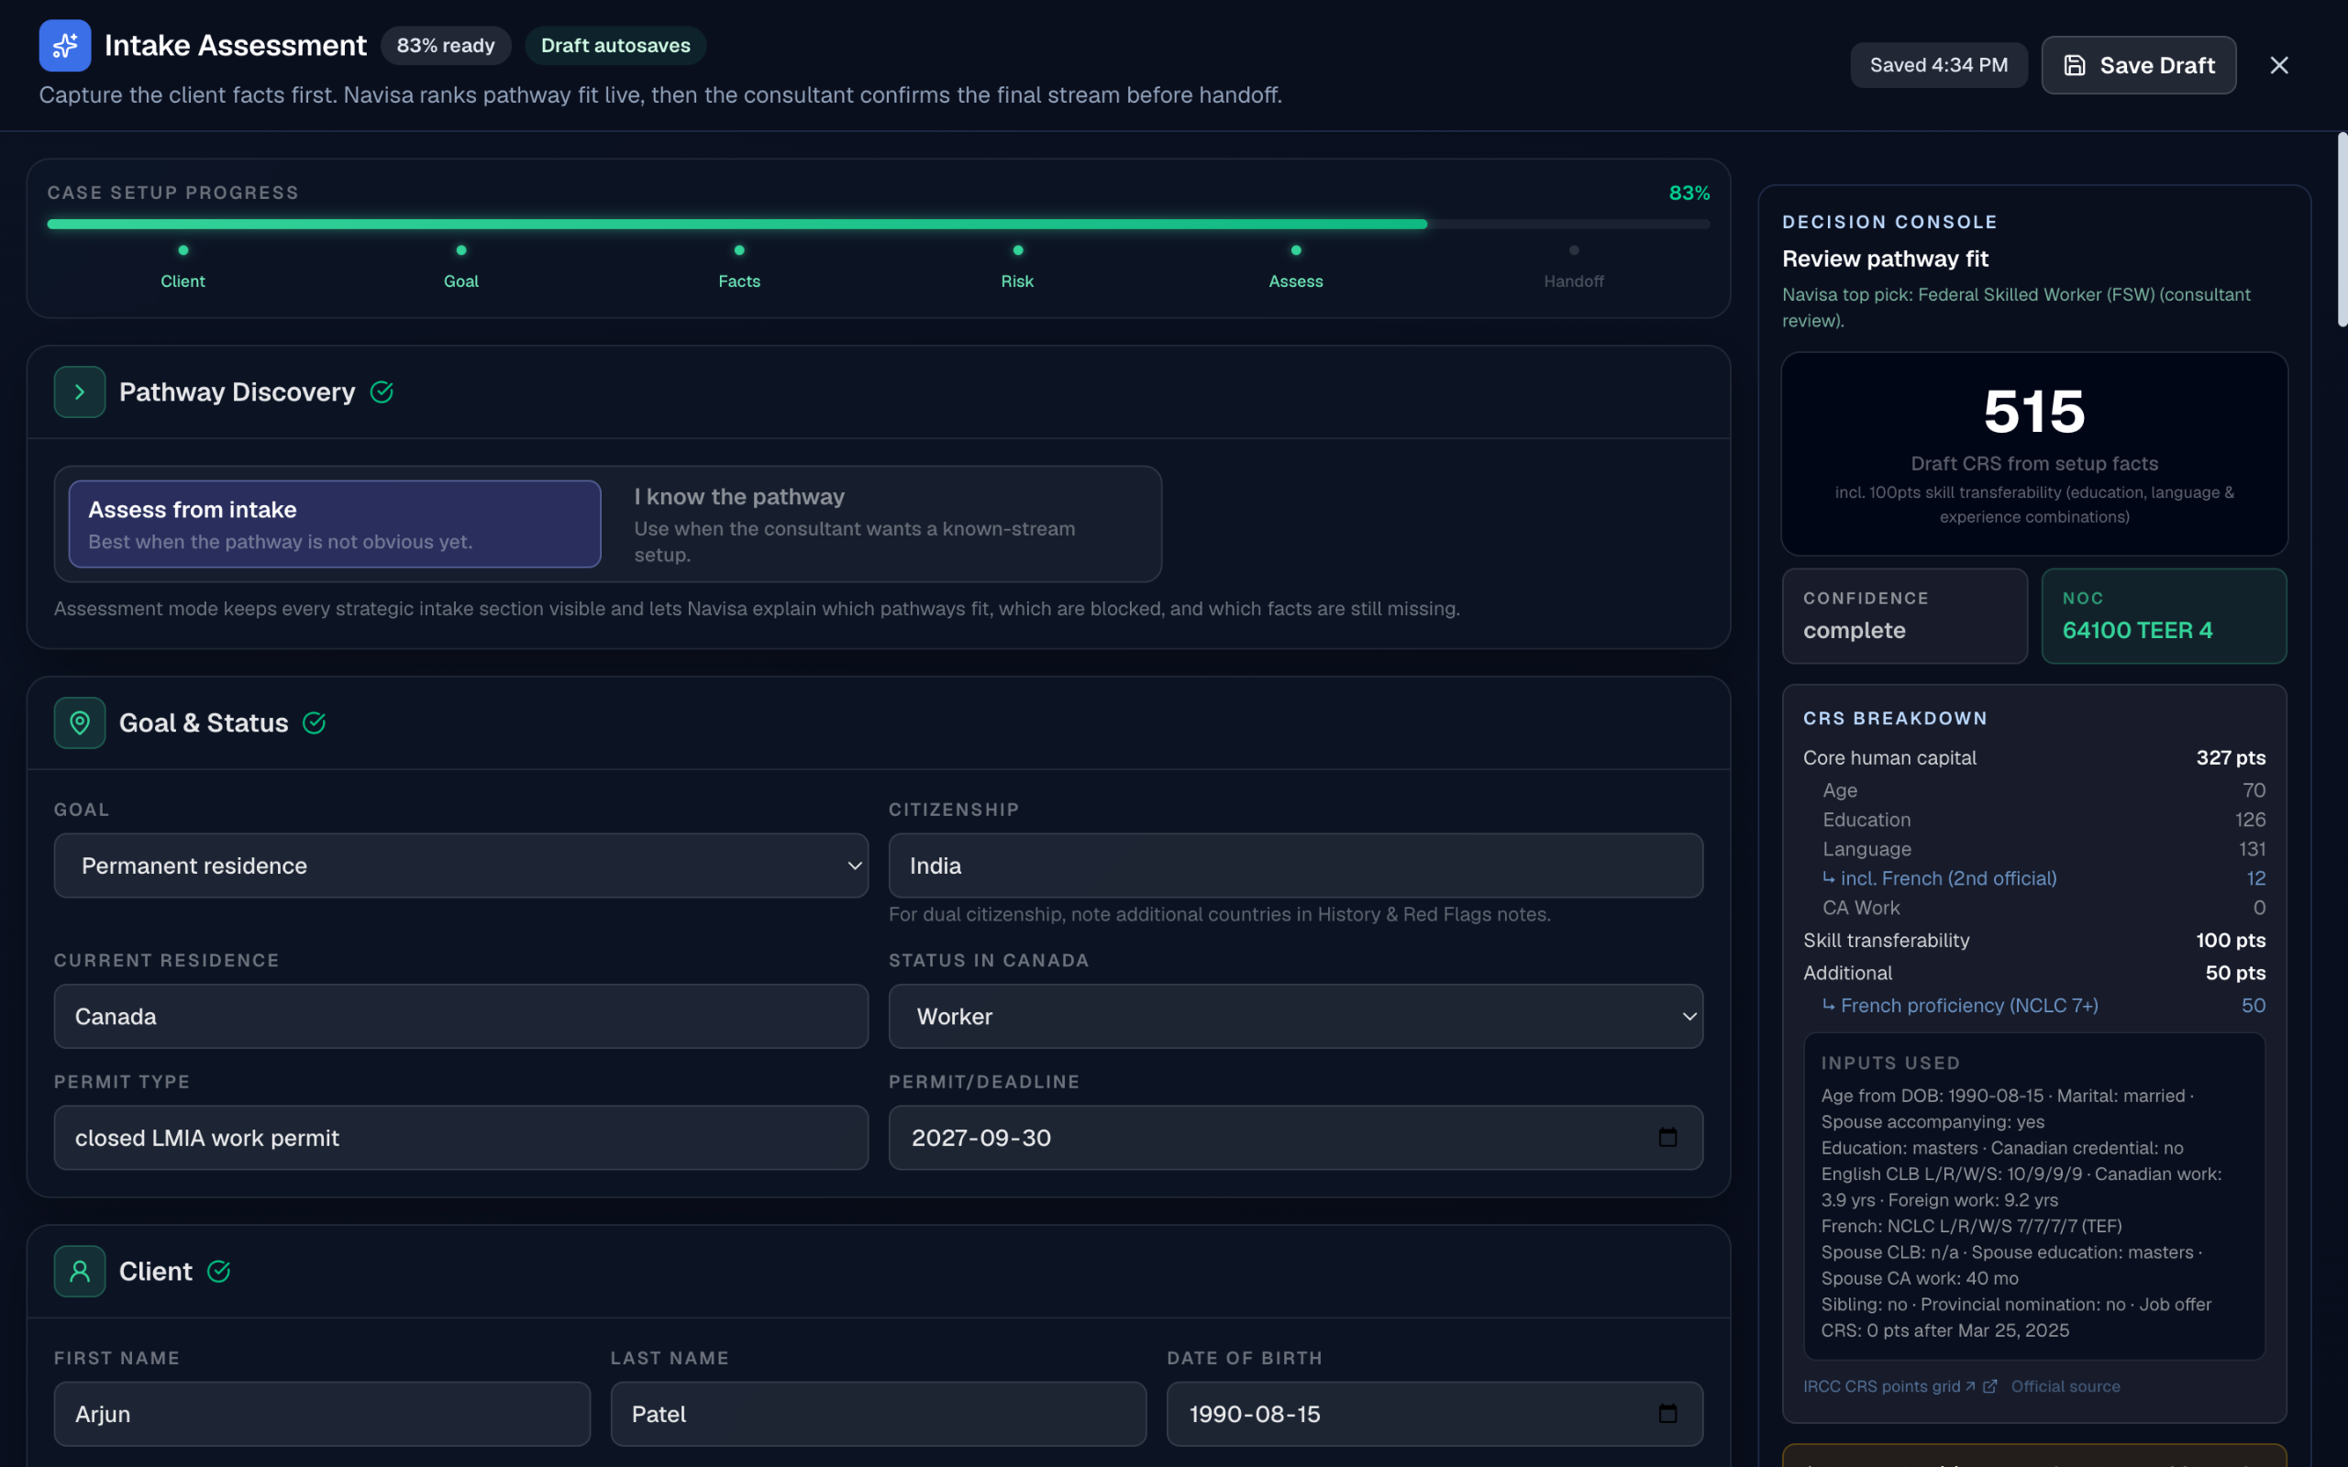Click the Inputs Used details block
Image resolution: width=2348 pixels, height=1467 pixels.
point(2033,1197)
